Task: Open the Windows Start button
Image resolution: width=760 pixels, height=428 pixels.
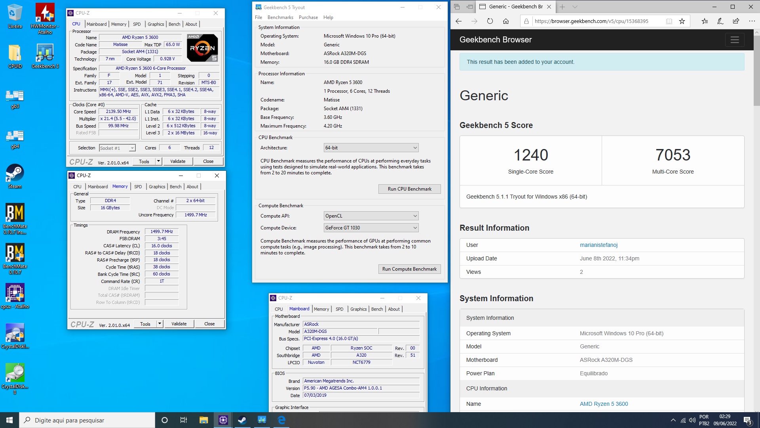Action: click(x=9, y=420)
